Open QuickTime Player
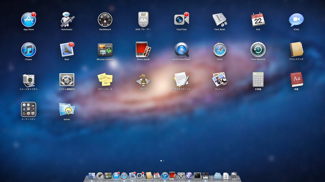The width and height of the screenshot is (325, 182). (181, 50)
